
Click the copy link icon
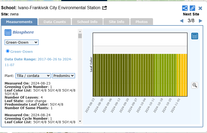[x=192, y=8]
